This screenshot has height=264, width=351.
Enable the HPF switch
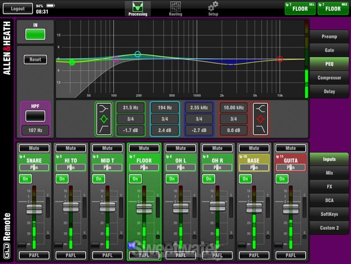pyautogui.click(x=36, y=116)
